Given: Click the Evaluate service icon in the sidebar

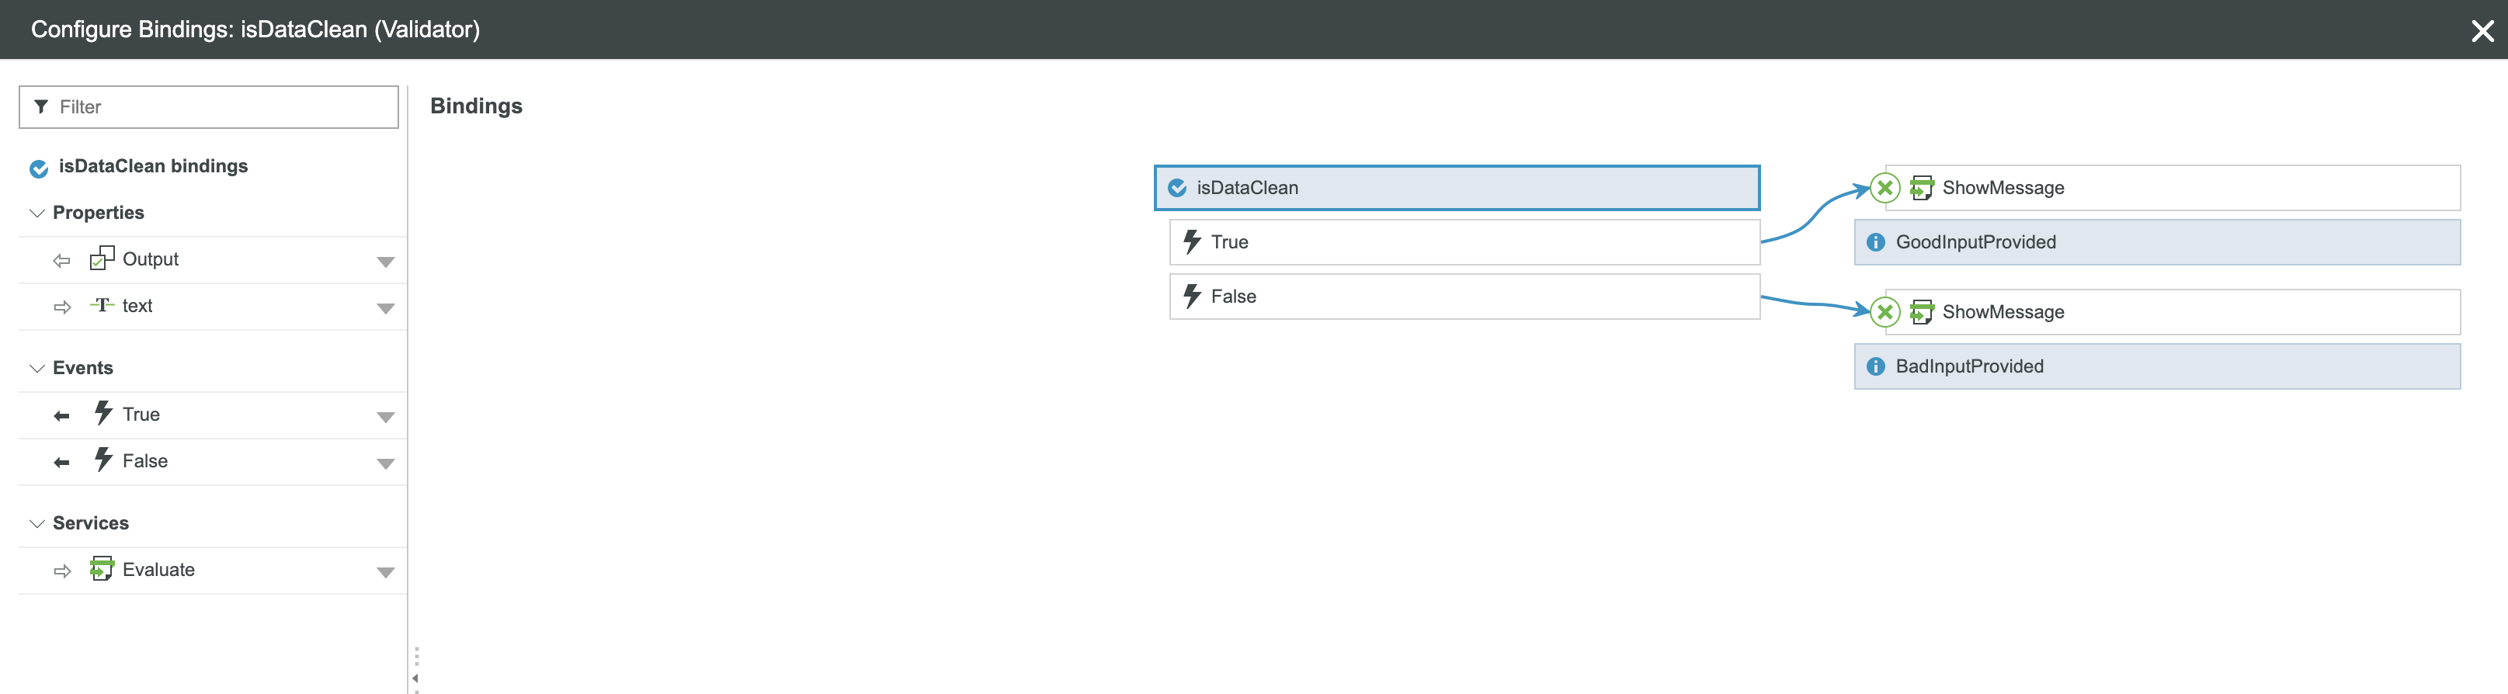Looking at the screenshot, I should click(x=101, y=570).
